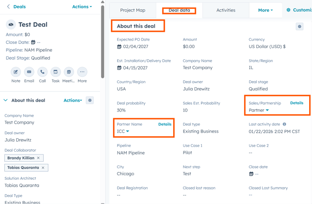Click the Note icon button

click(16, 72)
